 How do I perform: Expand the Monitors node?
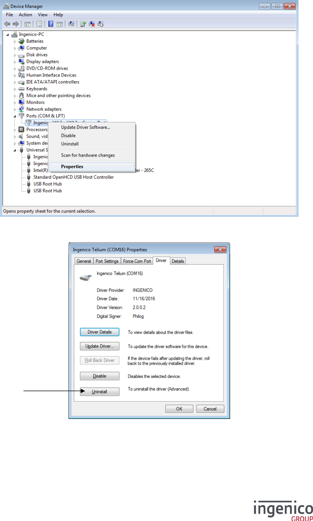point(15,102)
